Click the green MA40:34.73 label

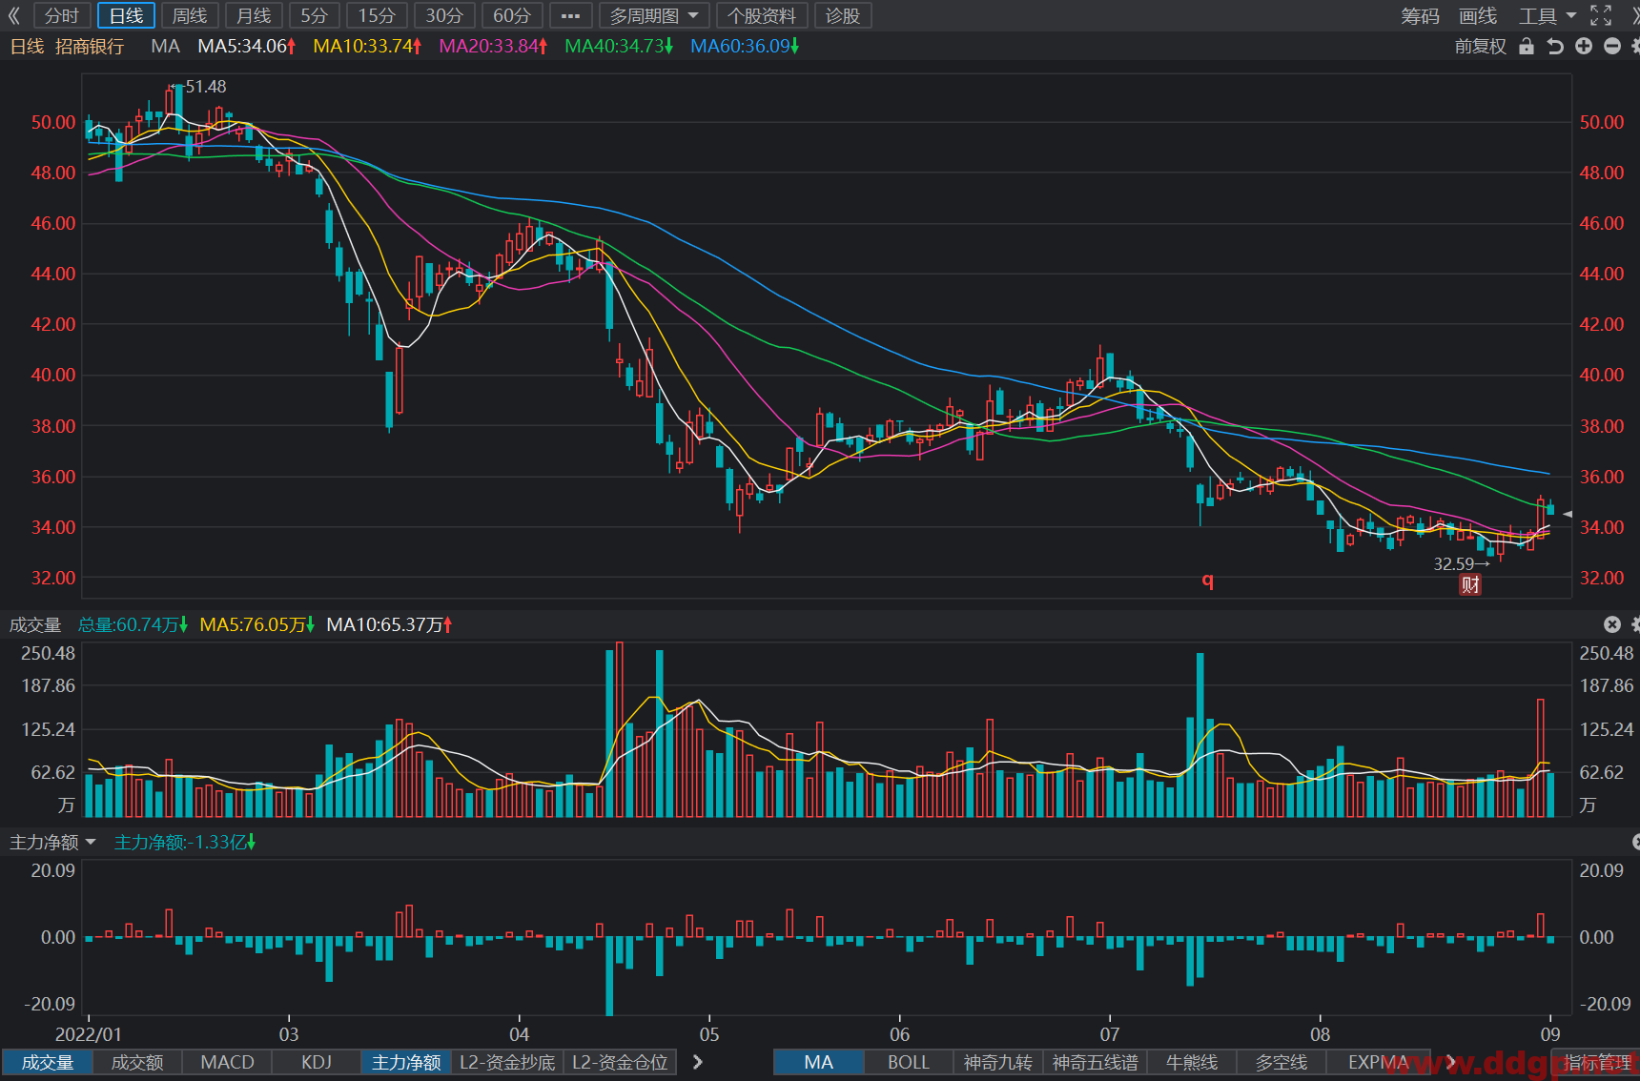619,46
